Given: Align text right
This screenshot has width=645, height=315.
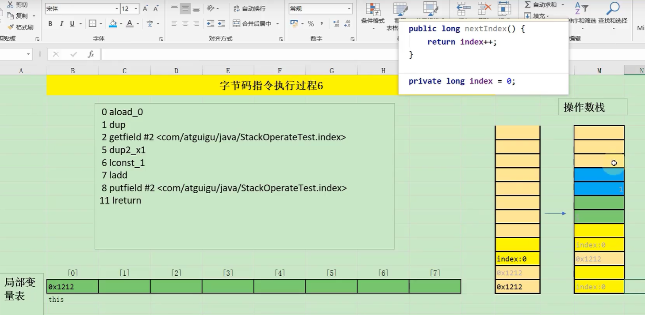Looking at the screenshot, I should click(x=196, y=24).
